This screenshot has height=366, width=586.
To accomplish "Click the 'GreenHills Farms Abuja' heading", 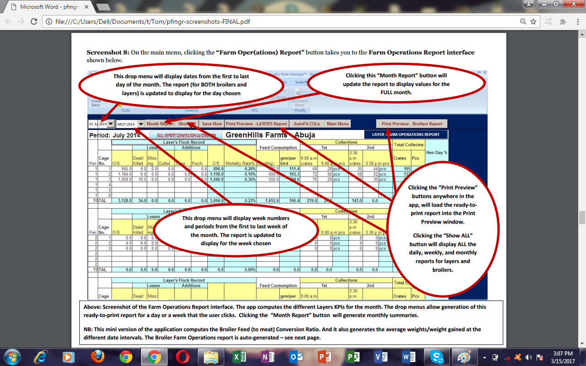I will pos(271,135).
